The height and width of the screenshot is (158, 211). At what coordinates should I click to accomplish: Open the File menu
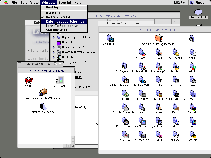click(x=14, y=3)
